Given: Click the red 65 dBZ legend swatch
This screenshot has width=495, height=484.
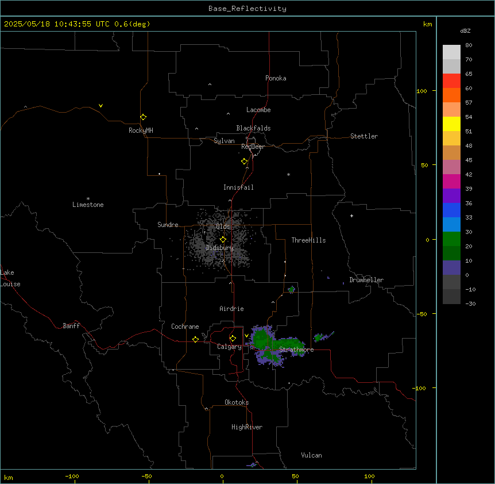Looking at the screenshot, I should point(451,81).
